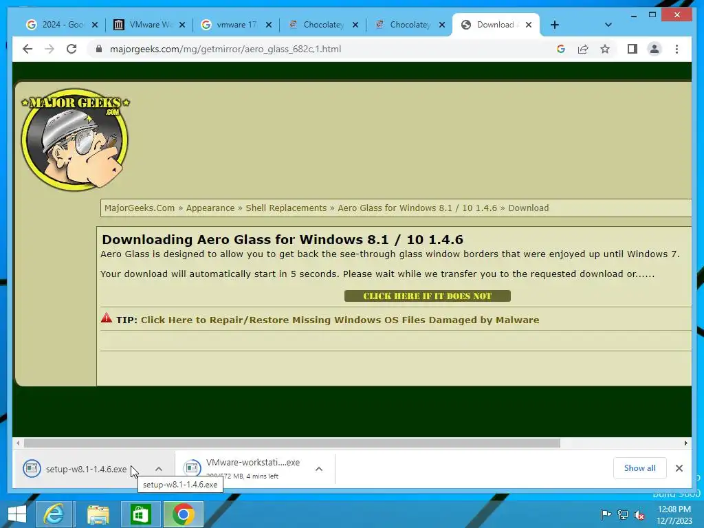Open network tray icon
Image resolution: width=704 pixels, height=528 pixels.
tap(623, 514)
